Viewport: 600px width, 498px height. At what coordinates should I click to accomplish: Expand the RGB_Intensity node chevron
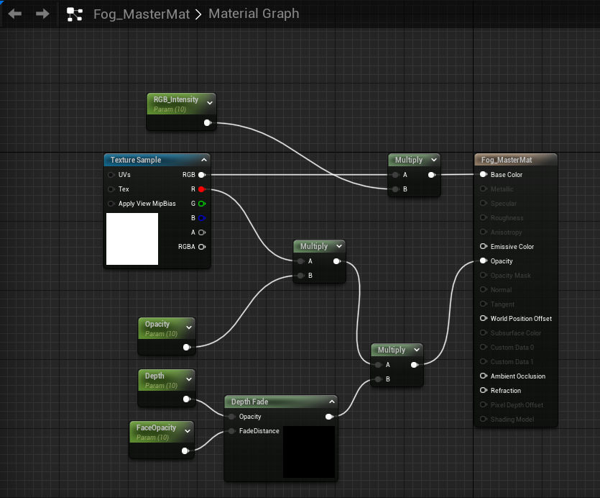[209, 103]
